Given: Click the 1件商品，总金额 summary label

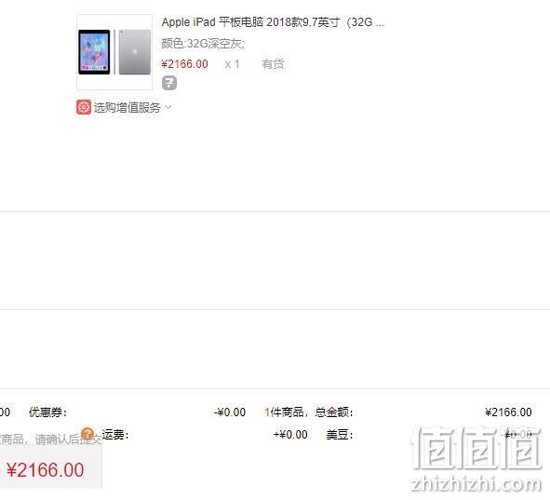Looking at the screenshot, I should (x=309, y=412).
